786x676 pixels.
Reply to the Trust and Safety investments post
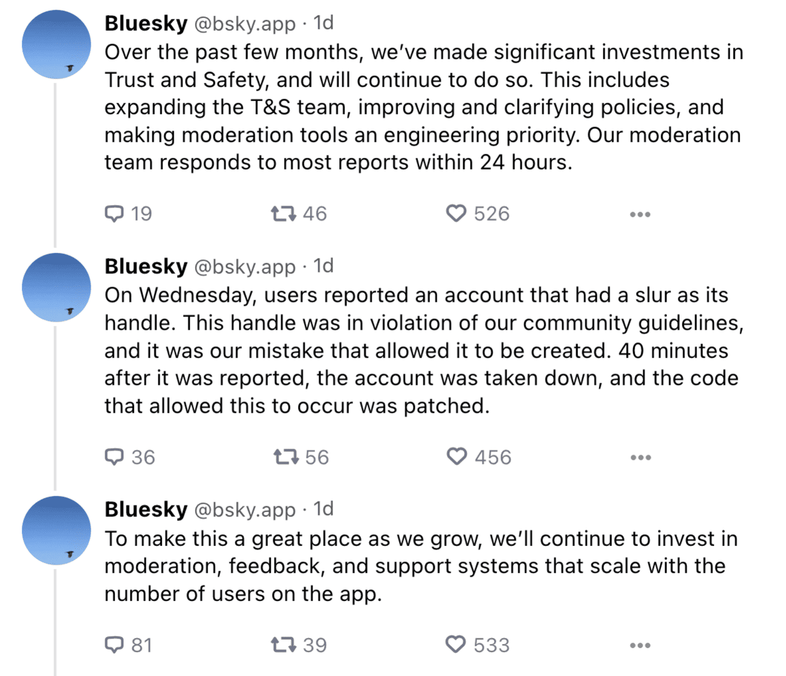point(114,214)
